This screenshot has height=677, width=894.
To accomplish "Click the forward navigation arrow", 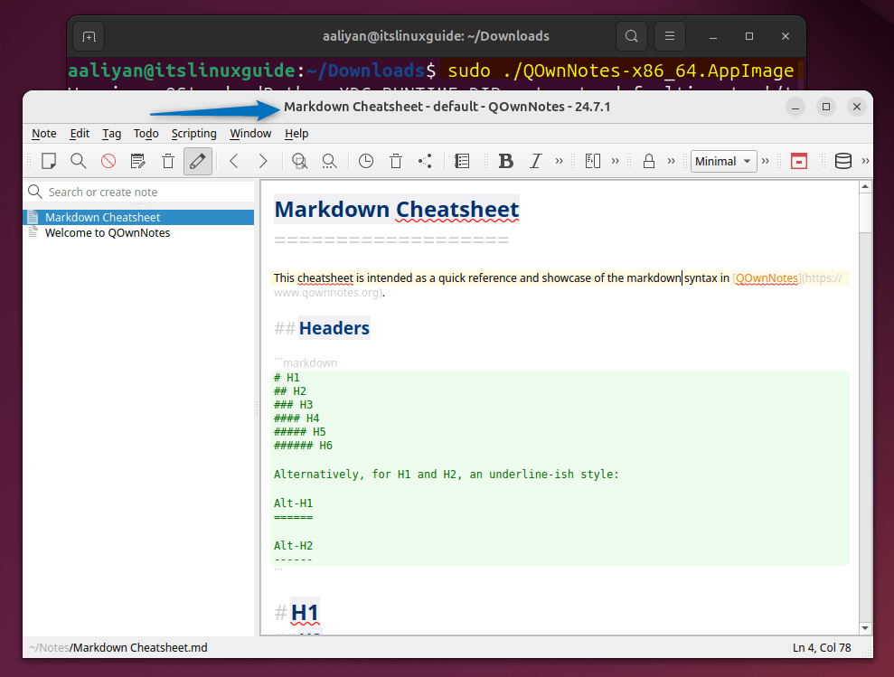I will [x=263, y=161].
